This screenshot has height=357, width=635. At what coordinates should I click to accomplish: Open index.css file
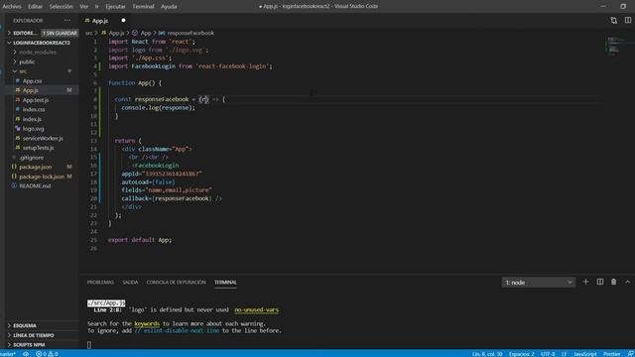pyautogui.click(x=34, y=109)
